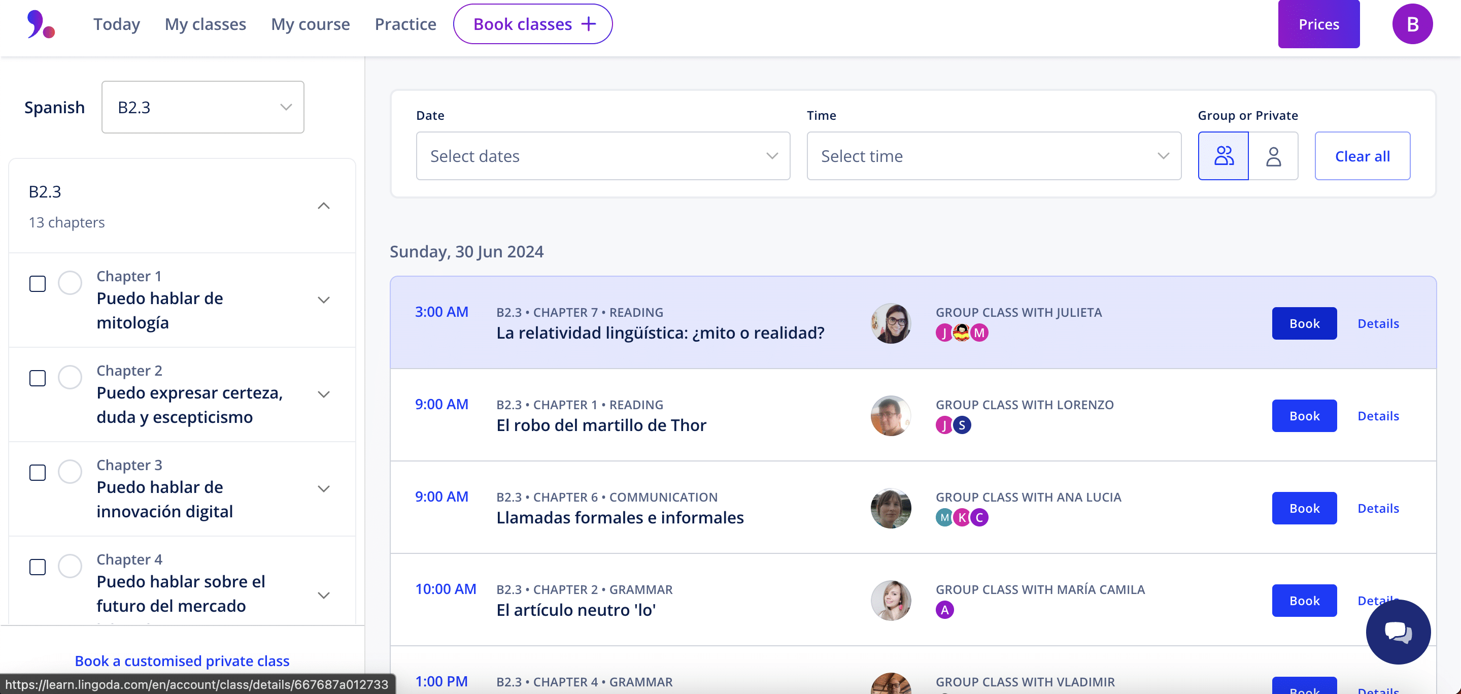
Task: Go to the My classes tab
Action: (205, 24)
